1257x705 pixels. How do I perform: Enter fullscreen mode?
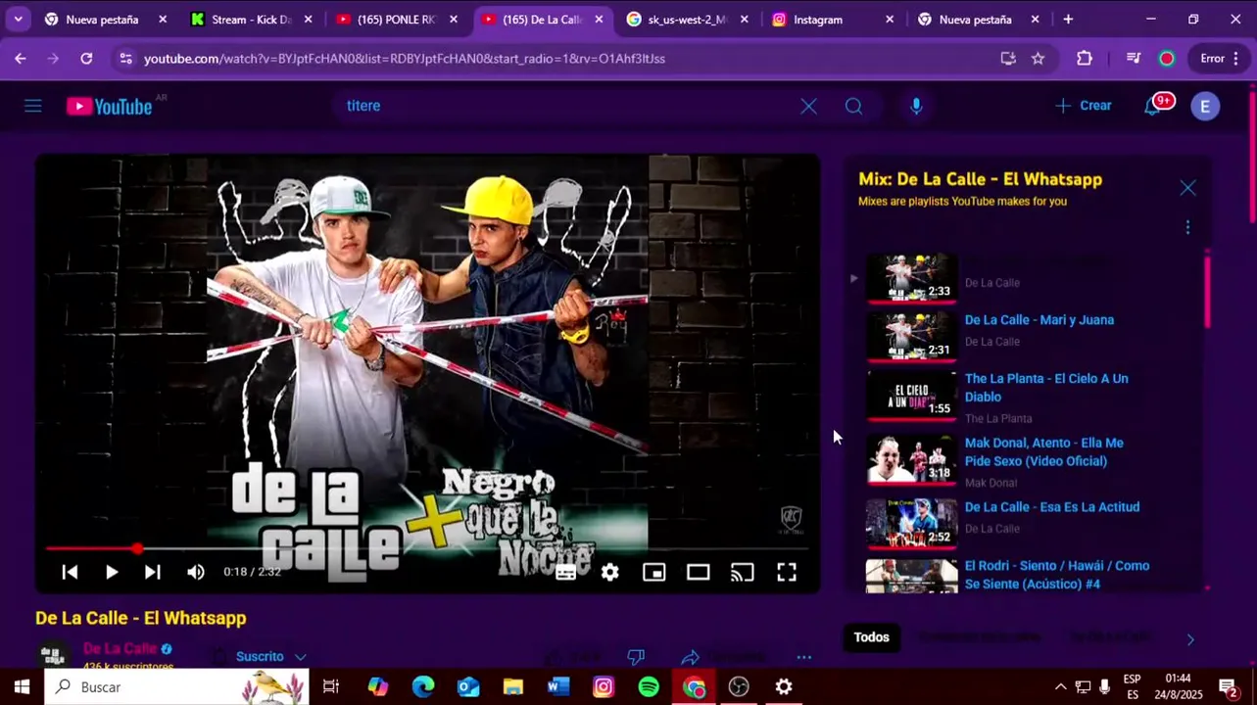[x=787, y=572]
